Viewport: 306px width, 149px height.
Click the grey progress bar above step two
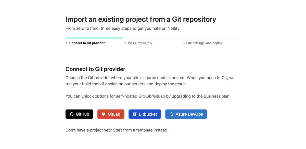pos(152,38)
